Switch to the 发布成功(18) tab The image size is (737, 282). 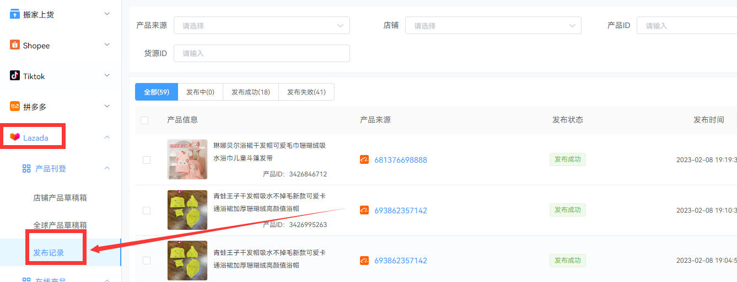click(x=251, y=92)
